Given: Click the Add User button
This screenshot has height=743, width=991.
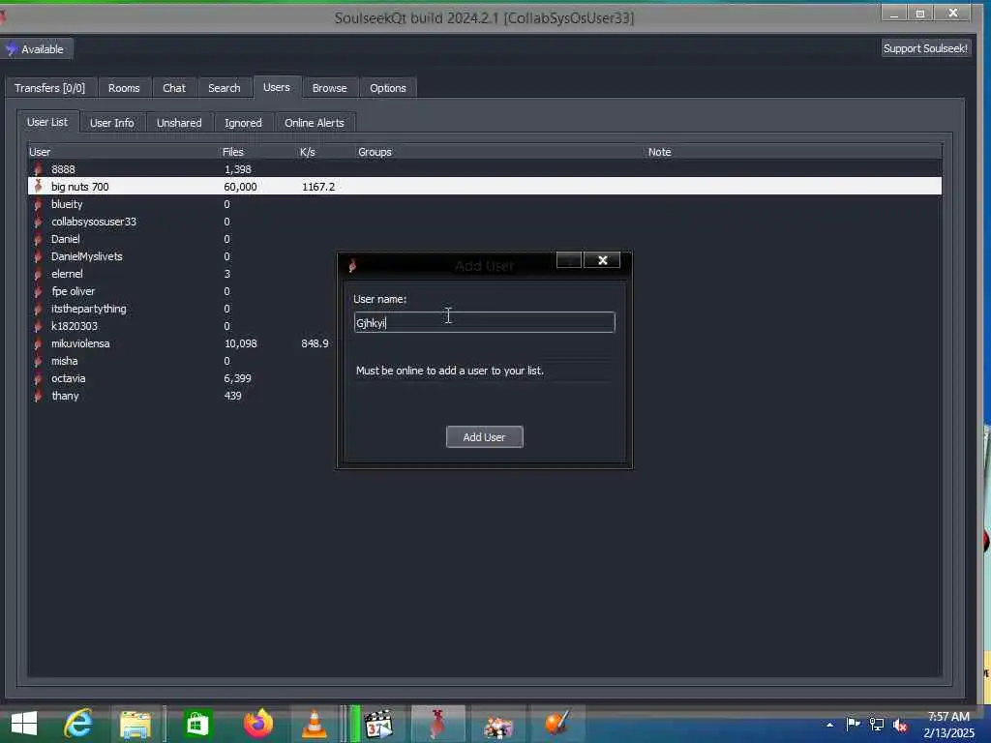Looking at the screenshot, I should [484, 437].
